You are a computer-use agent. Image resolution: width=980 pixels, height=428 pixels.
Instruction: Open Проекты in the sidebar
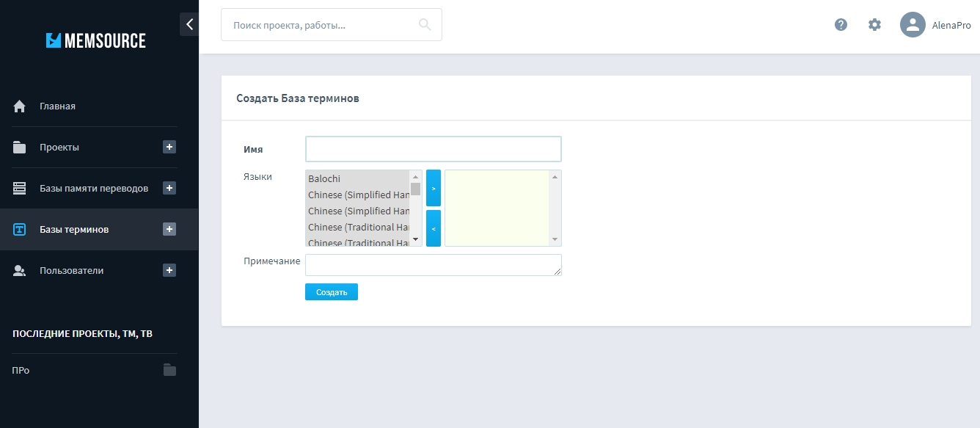59,148
